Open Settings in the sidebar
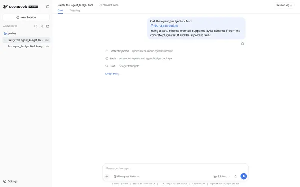The width and height of the screenshot is (300, 187). pos(10,181)
